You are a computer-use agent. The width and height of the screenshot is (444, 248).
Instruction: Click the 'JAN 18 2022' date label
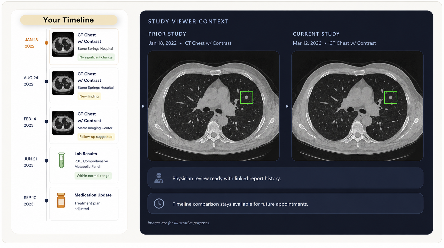click(x=31, y=43)
